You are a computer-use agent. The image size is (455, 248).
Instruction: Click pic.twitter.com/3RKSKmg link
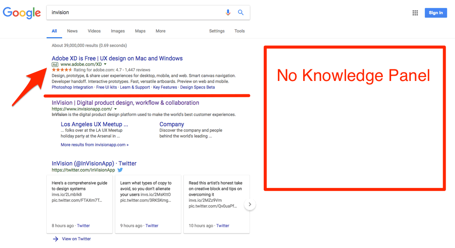146,200
